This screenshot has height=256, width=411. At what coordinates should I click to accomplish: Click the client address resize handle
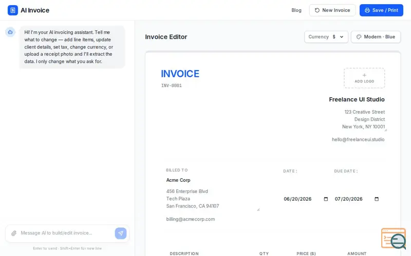(258, 209)
